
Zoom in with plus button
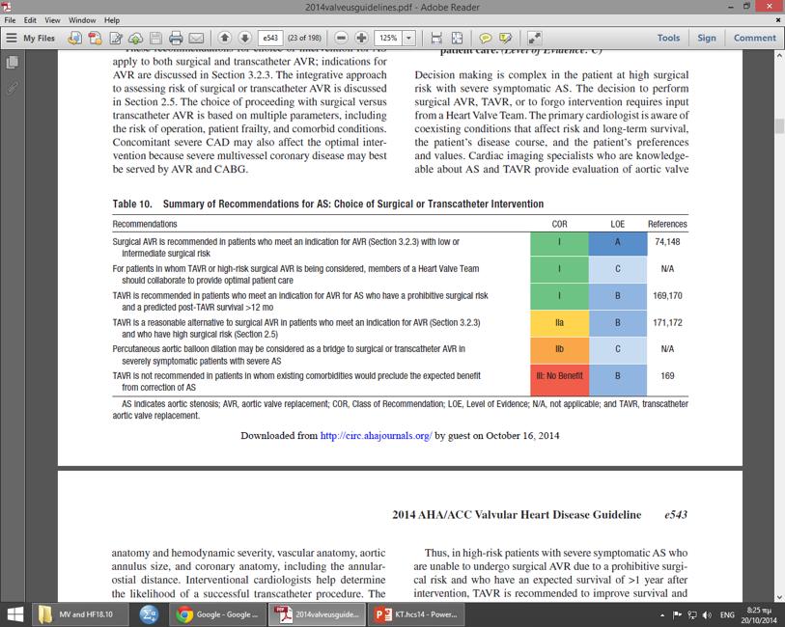[x=361, y=38]
